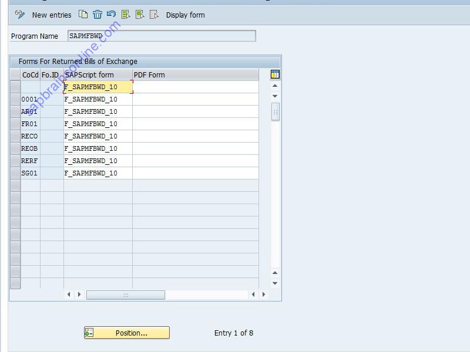
Task: Click the bottom vertical scroll down arrow
Action: tap(275, 283)
